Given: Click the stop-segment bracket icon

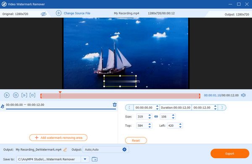Looking at the screenshot, I should pos(32,95).
